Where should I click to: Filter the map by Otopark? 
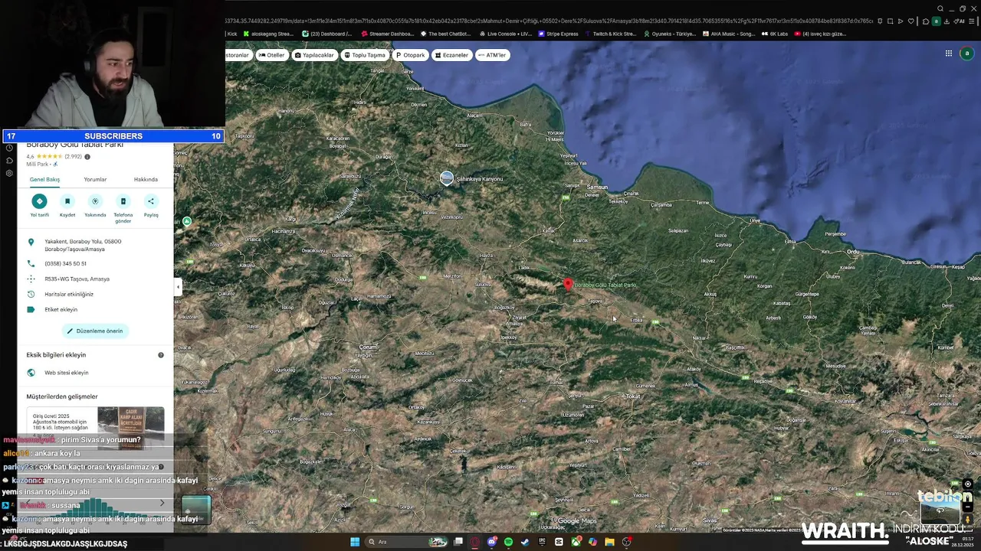(409, 55)
